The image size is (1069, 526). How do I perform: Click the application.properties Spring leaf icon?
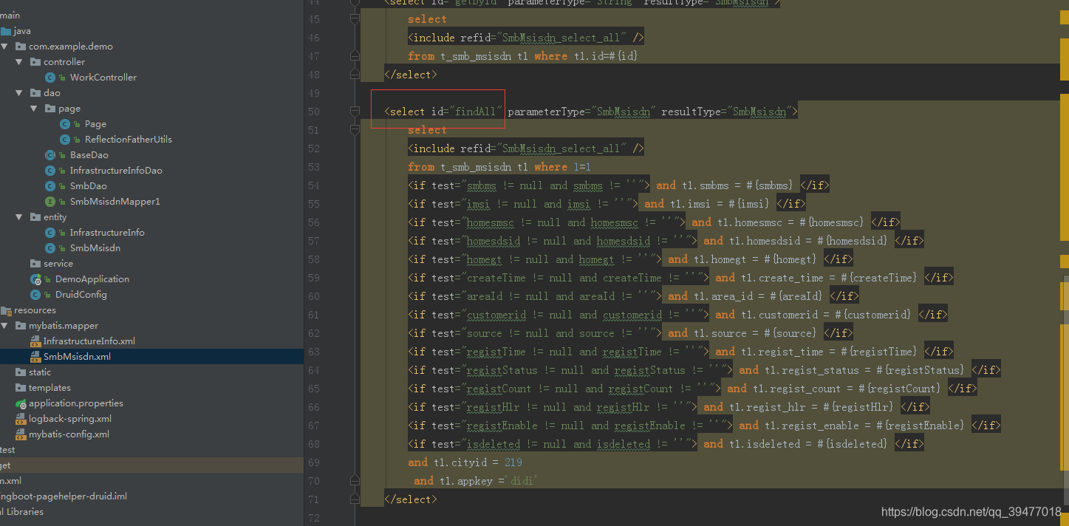pos(21,403)
